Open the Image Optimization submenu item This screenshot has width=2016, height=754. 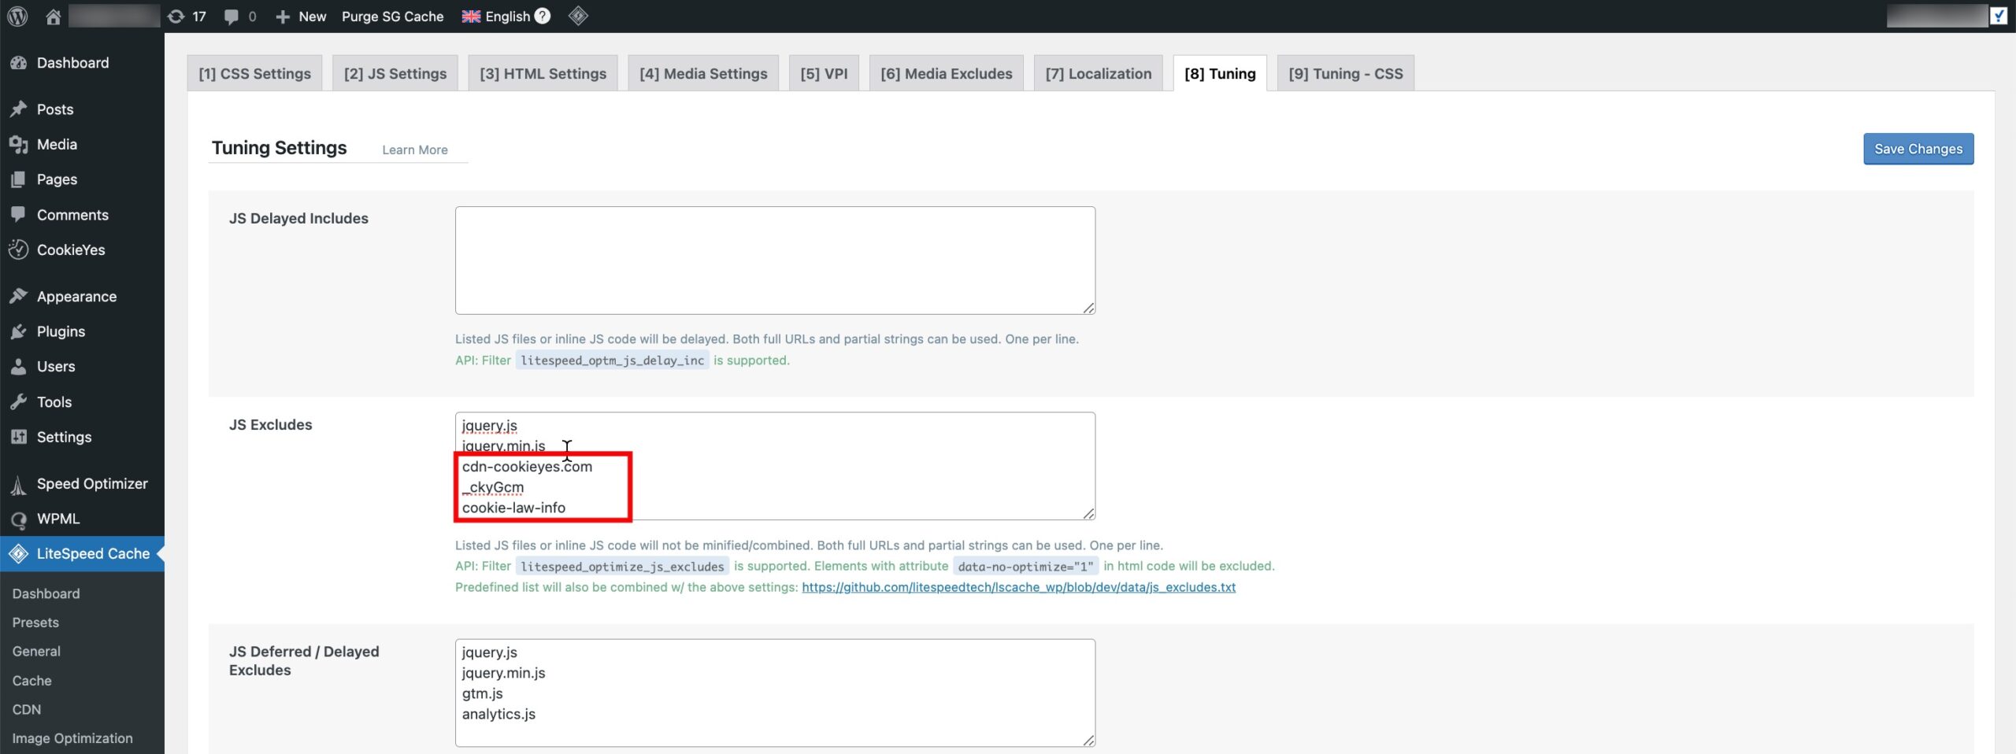pos(72,738)
